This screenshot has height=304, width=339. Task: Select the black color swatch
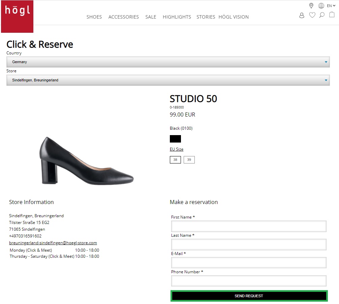click(x=175, y=139)
